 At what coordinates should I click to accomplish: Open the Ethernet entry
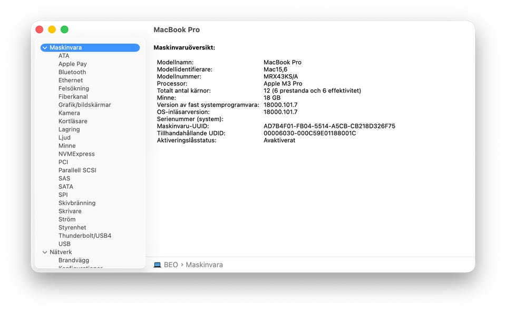coord(70,80)
